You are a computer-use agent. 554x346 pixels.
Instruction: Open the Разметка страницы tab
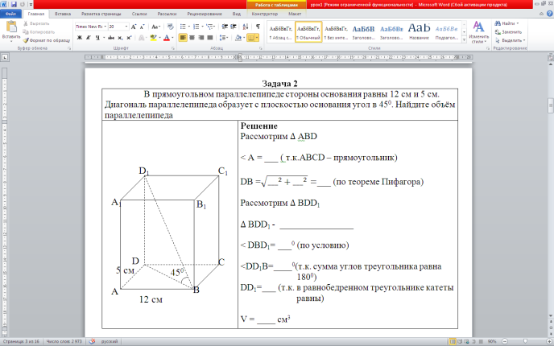coord(101,14)
